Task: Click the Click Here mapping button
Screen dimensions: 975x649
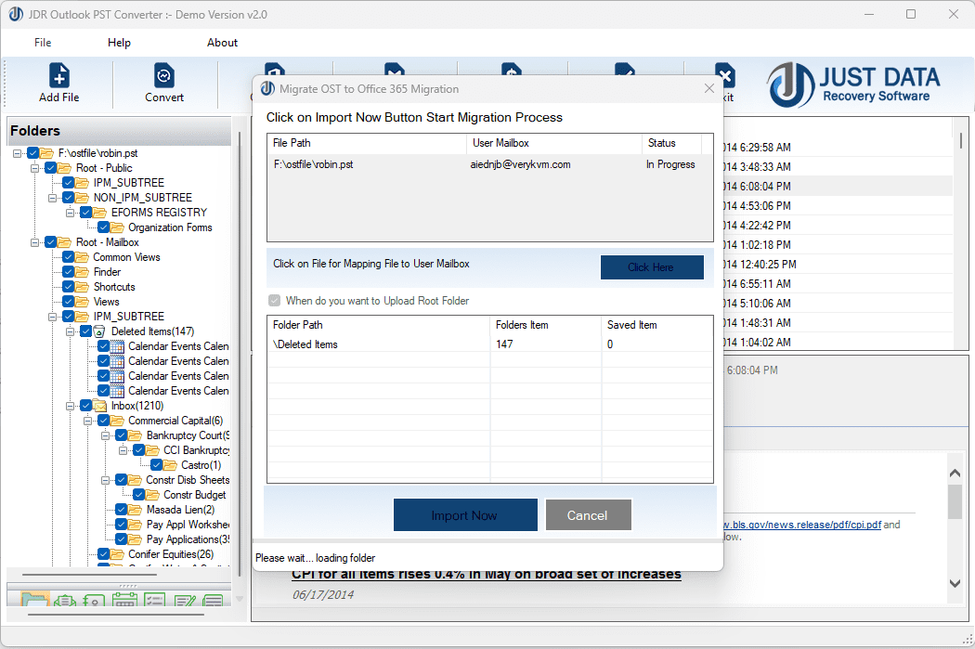Action: click(652, 266)
